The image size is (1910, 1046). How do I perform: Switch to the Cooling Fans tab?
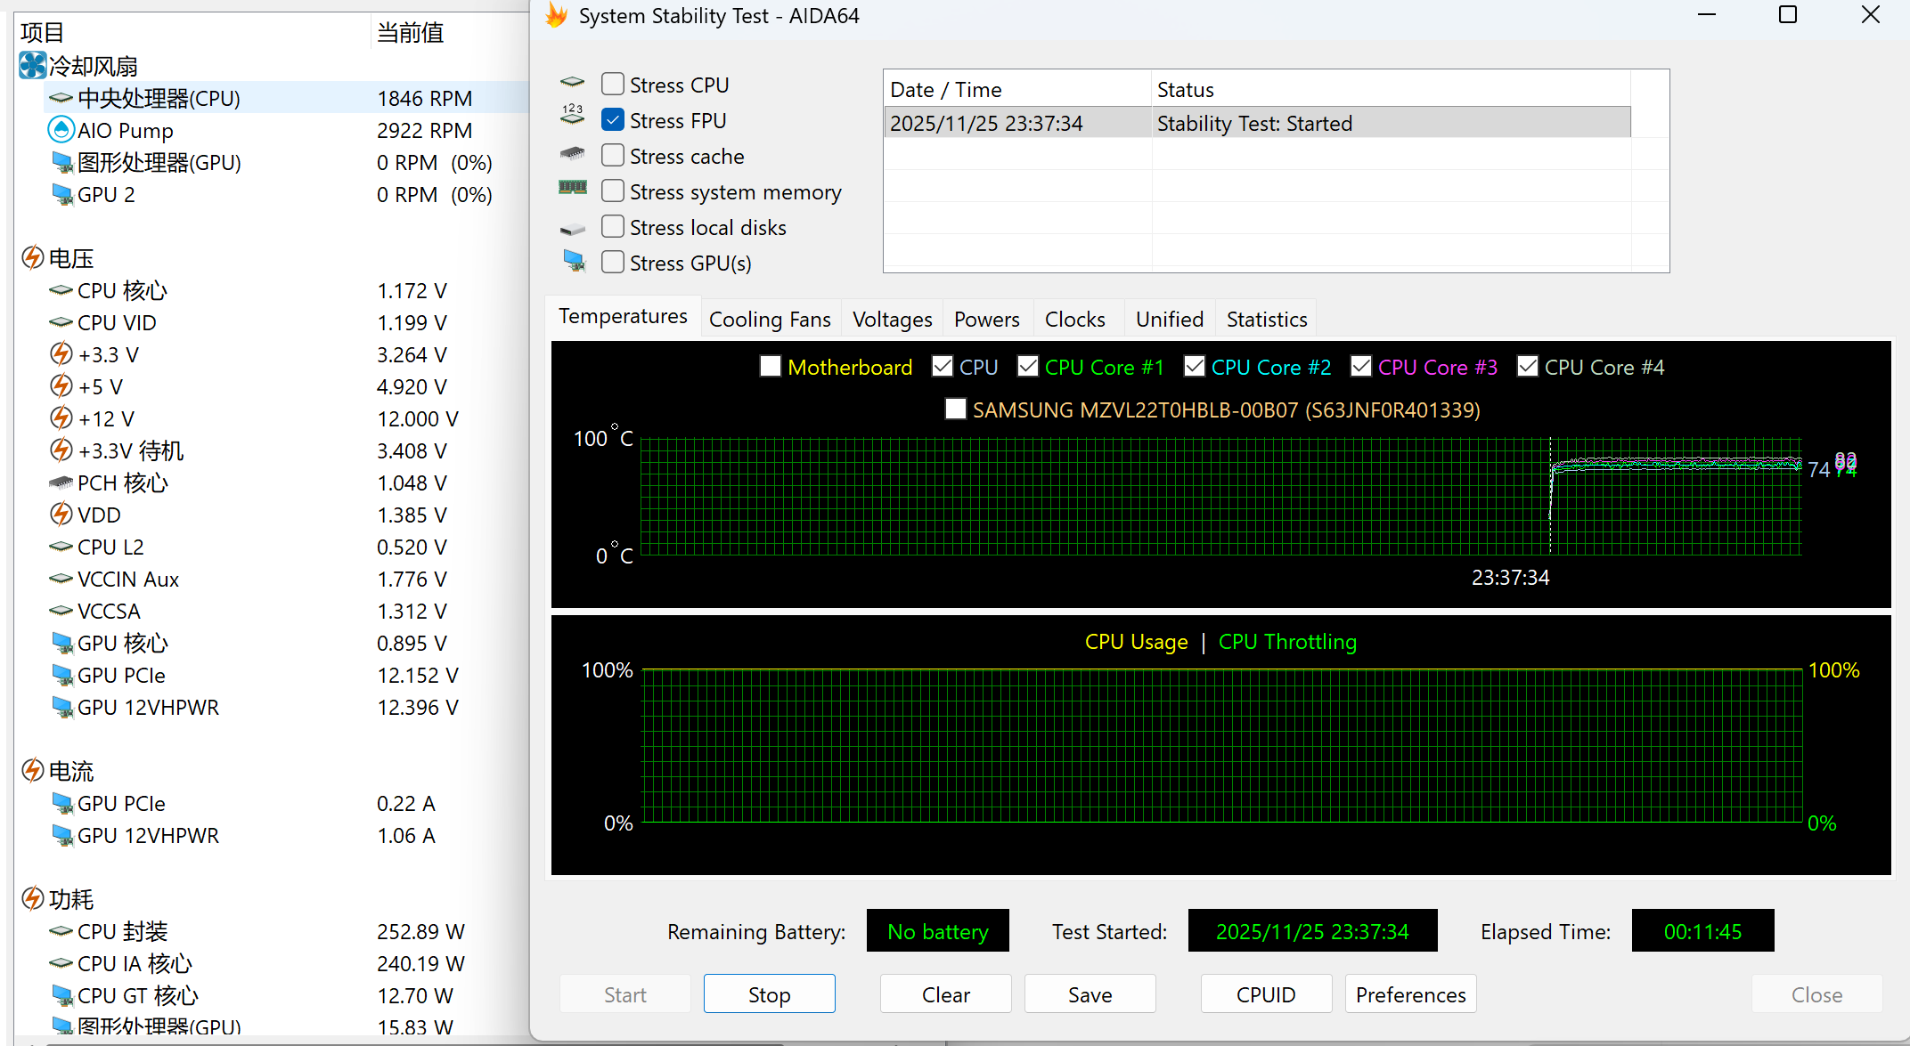pos(770,320)
